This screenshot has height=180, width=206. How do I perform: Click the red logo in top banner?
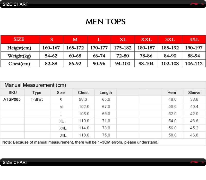[194, 4]
